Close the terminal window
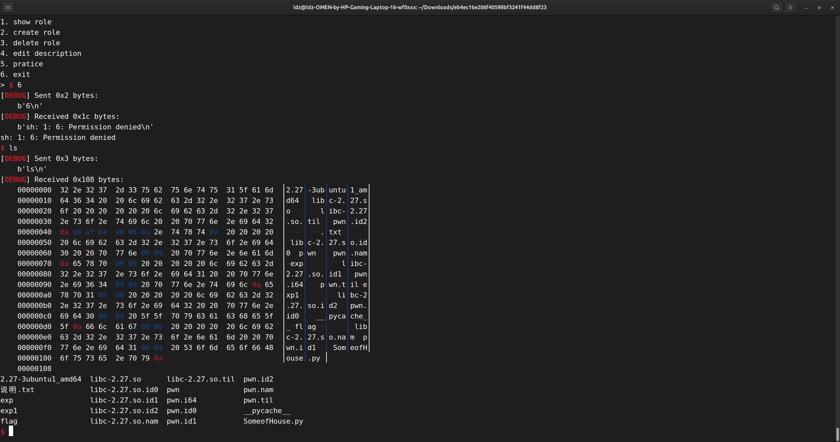 [x=832, y=7]
